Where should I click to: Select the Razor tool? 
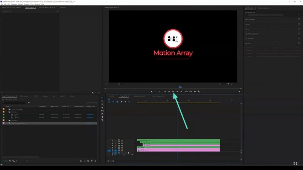pos(102,108)
